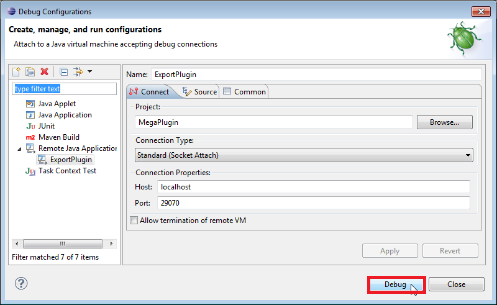Viewport: 497px width, 305px height.
Task: Open the Connection Type dropdown
Action: click(304, 155)
